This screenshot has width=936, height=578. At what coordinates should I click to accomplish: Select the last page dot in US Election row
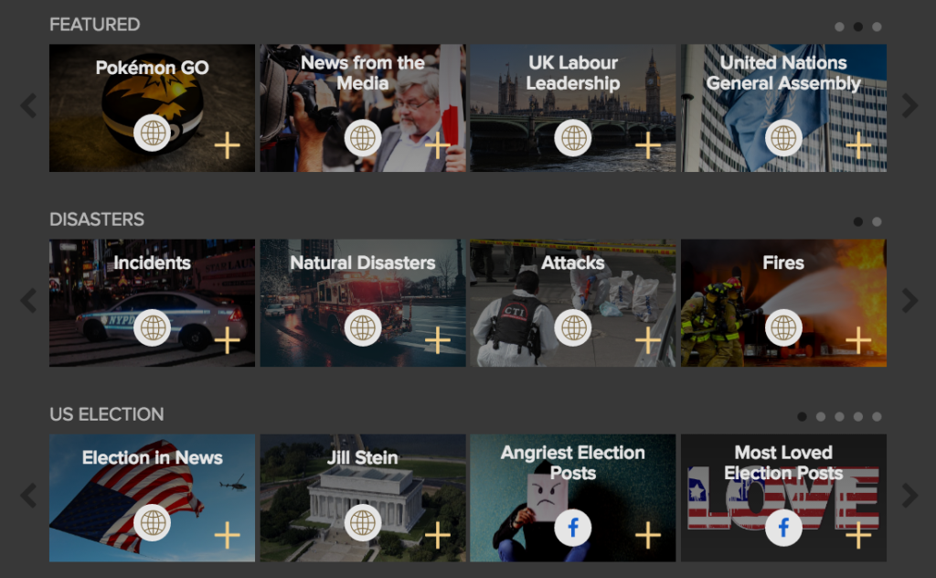(877, 416)
